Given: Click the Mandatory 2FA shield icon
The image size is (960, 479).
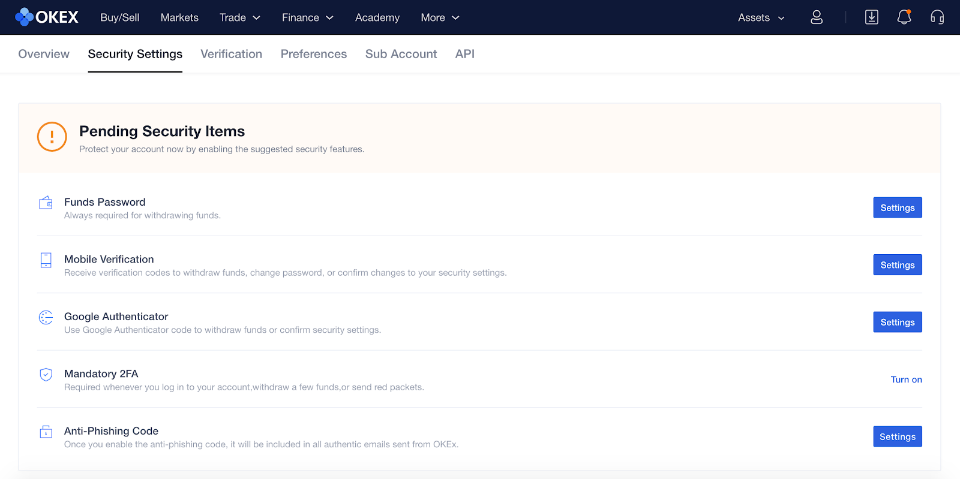Looking at the screenshot, I should click(x=46, y=375).
